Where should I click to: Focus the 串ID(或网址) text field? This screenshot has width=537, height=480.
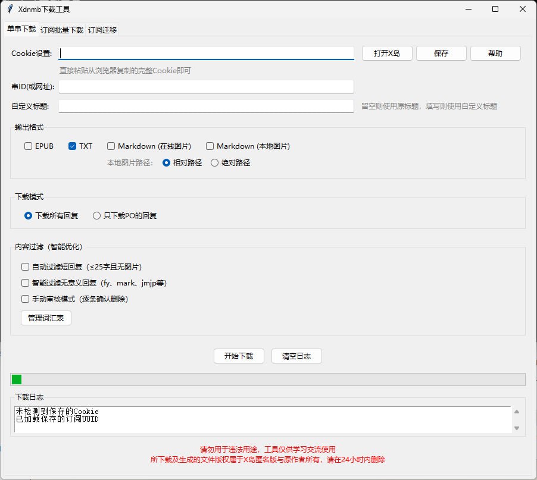click(x=206, y=87)
